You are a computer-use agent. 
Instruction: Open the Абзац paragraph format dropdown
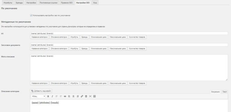[38, 96]
